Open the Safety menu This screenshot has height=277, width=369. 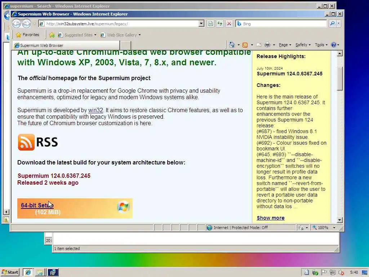click(x=303, y=45)
